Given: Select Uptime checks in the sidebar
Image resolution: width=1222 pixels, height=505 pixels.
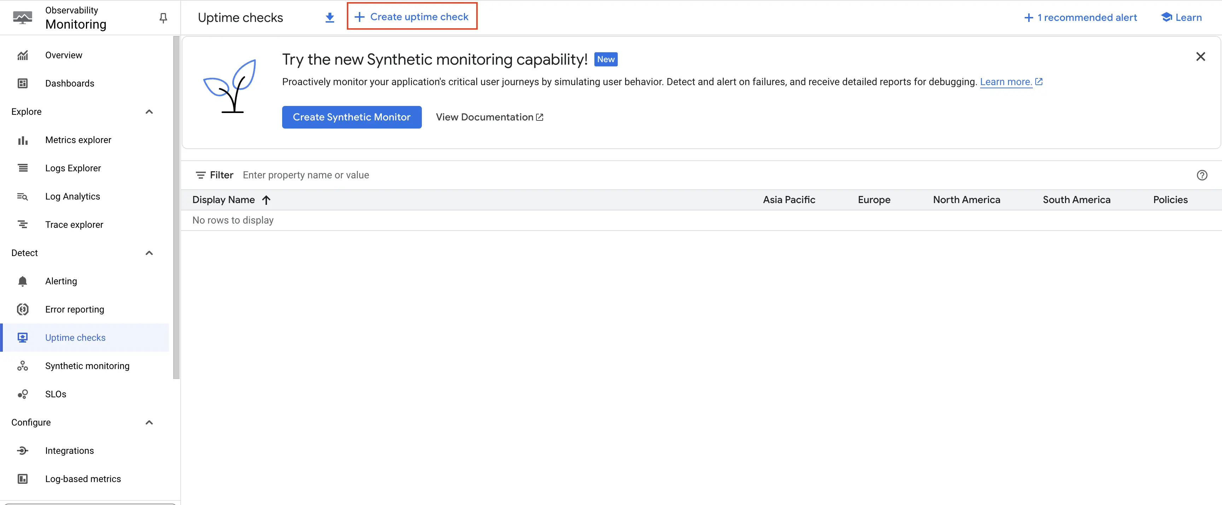Looking at the screenshot, I should coord(85,338).
